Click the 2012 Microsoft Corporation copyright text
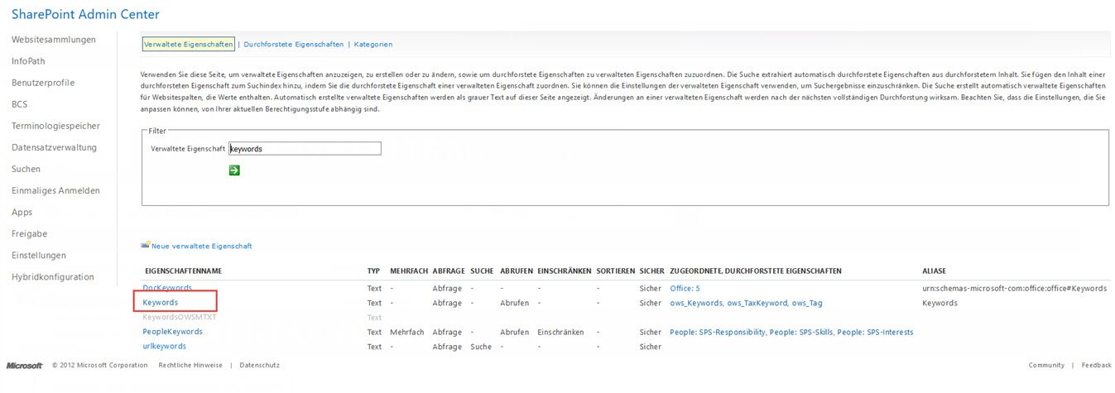Screen dimensions: 1115x393 pos(100,365)
